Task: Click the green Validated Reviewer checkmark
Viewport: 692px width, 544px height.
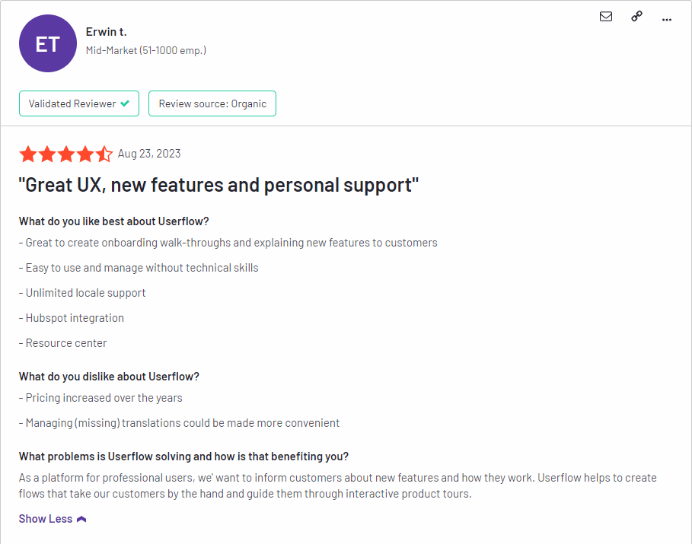Action: [125, 103]
